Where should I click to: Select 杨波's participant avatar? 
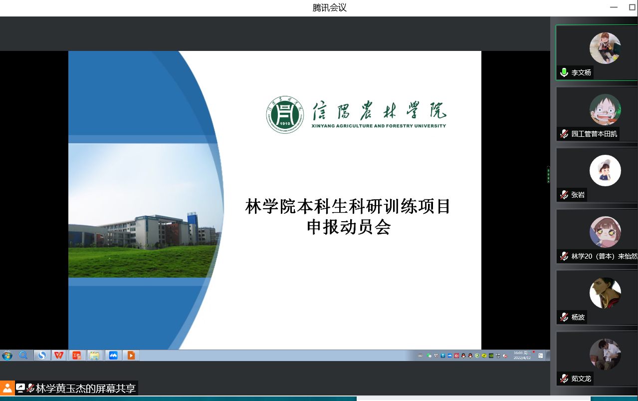pos(605,293)
